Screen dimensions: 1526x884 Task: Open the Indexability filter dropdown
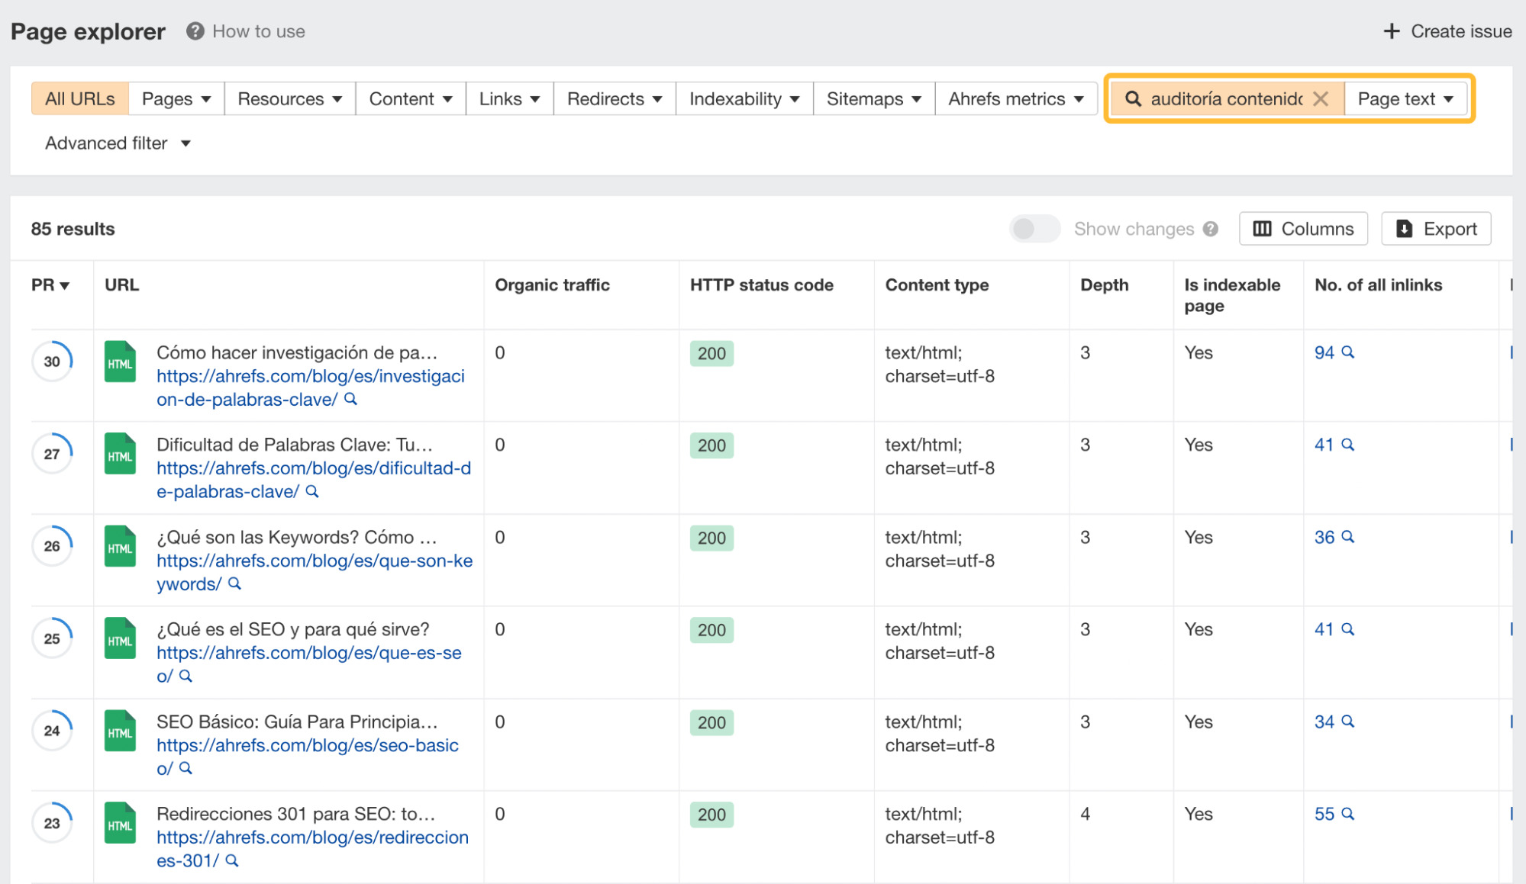coord(744,99)
